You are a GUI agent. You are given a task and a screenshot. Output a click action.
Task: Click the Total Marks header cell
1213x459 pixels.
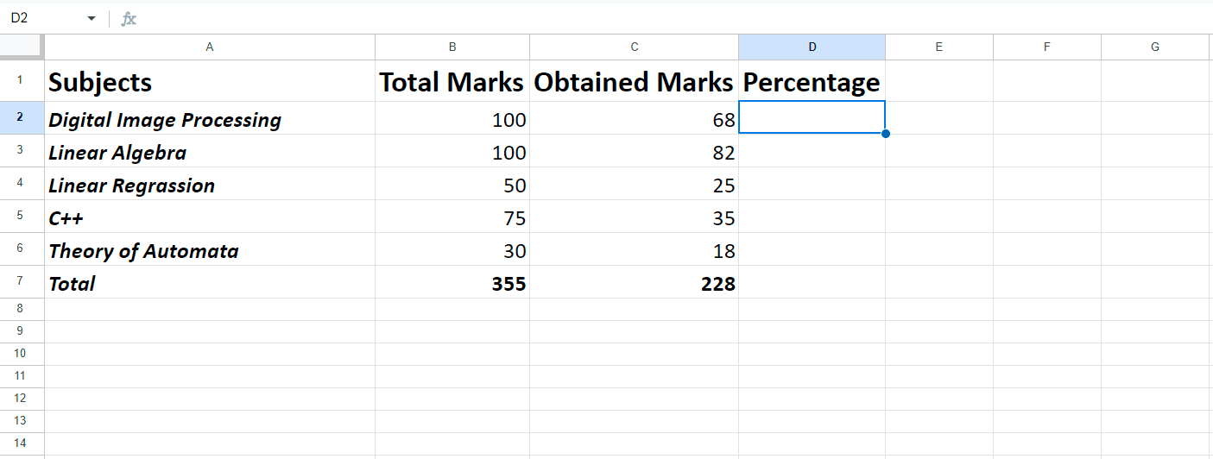(x=452, y=81)
